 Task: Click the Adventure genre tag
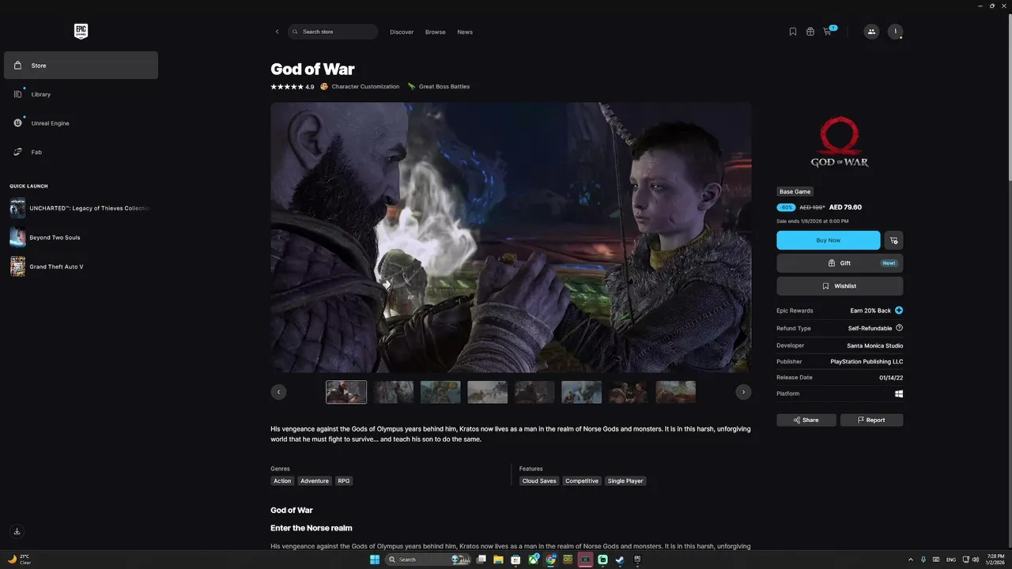(315, 480)
